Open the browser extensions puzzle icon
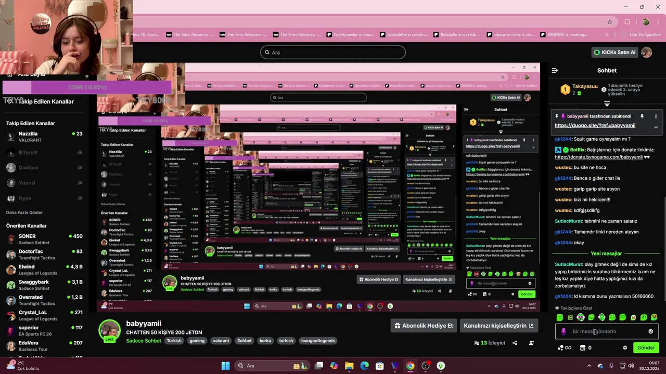Screen dimensions: 666x374 point(627,22)
